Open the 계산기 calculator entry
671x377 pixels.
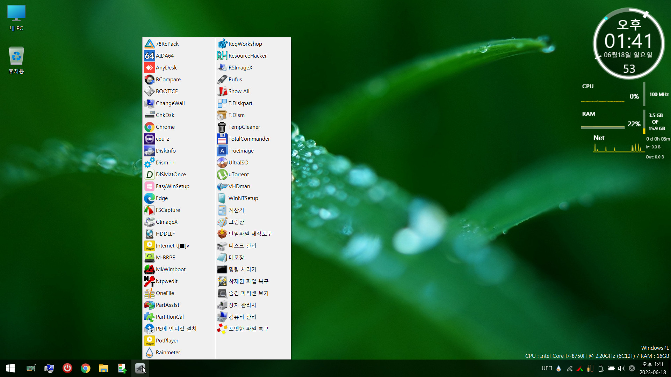point(253,210)
